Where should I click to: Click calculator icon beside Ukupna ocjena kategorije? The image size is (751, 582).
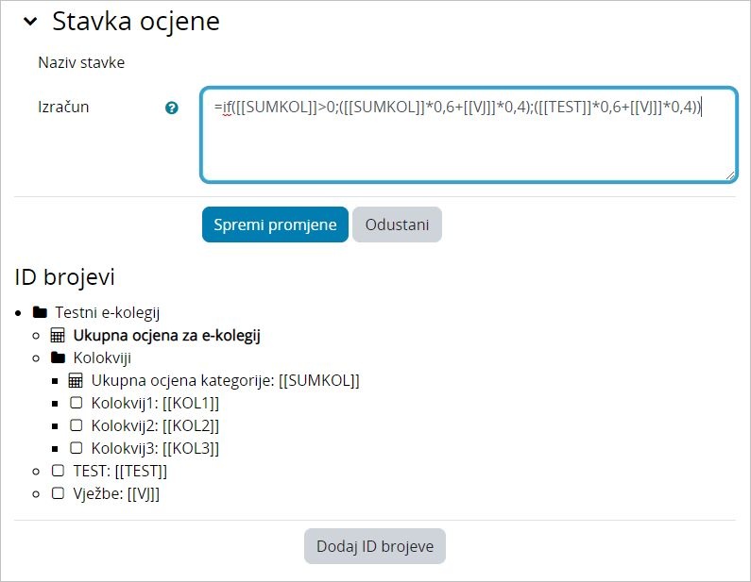(x=76, y=380)
